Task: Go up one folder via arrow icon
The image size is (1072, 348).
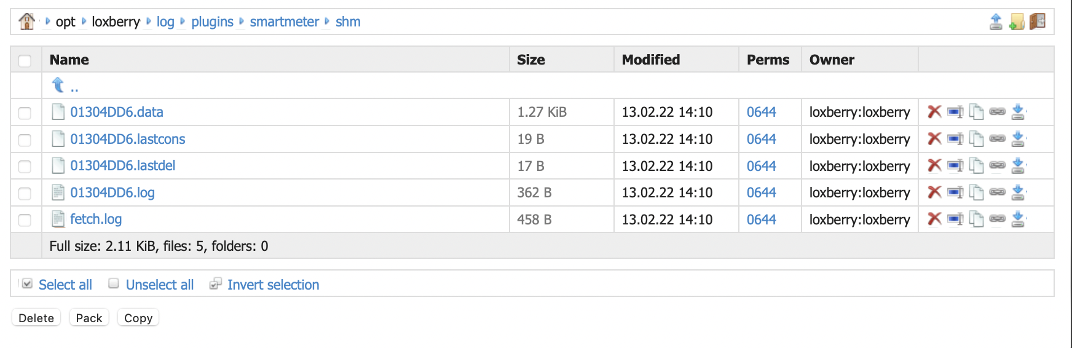Action: tap(58, 85)
